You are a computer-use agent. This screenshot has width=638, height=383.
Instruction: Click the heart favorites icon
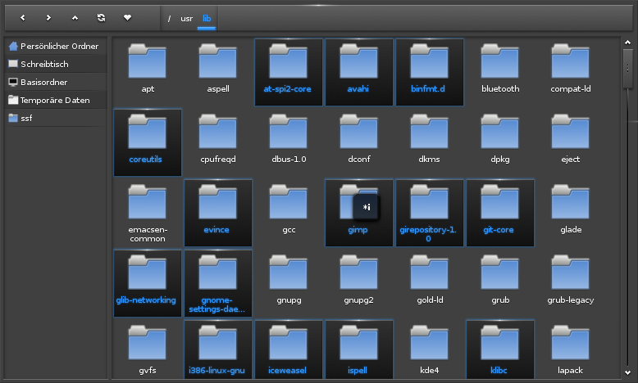click(127, 16)
